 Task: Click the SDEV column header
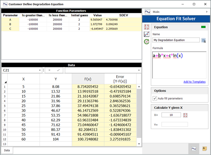[x=123, y=15]
